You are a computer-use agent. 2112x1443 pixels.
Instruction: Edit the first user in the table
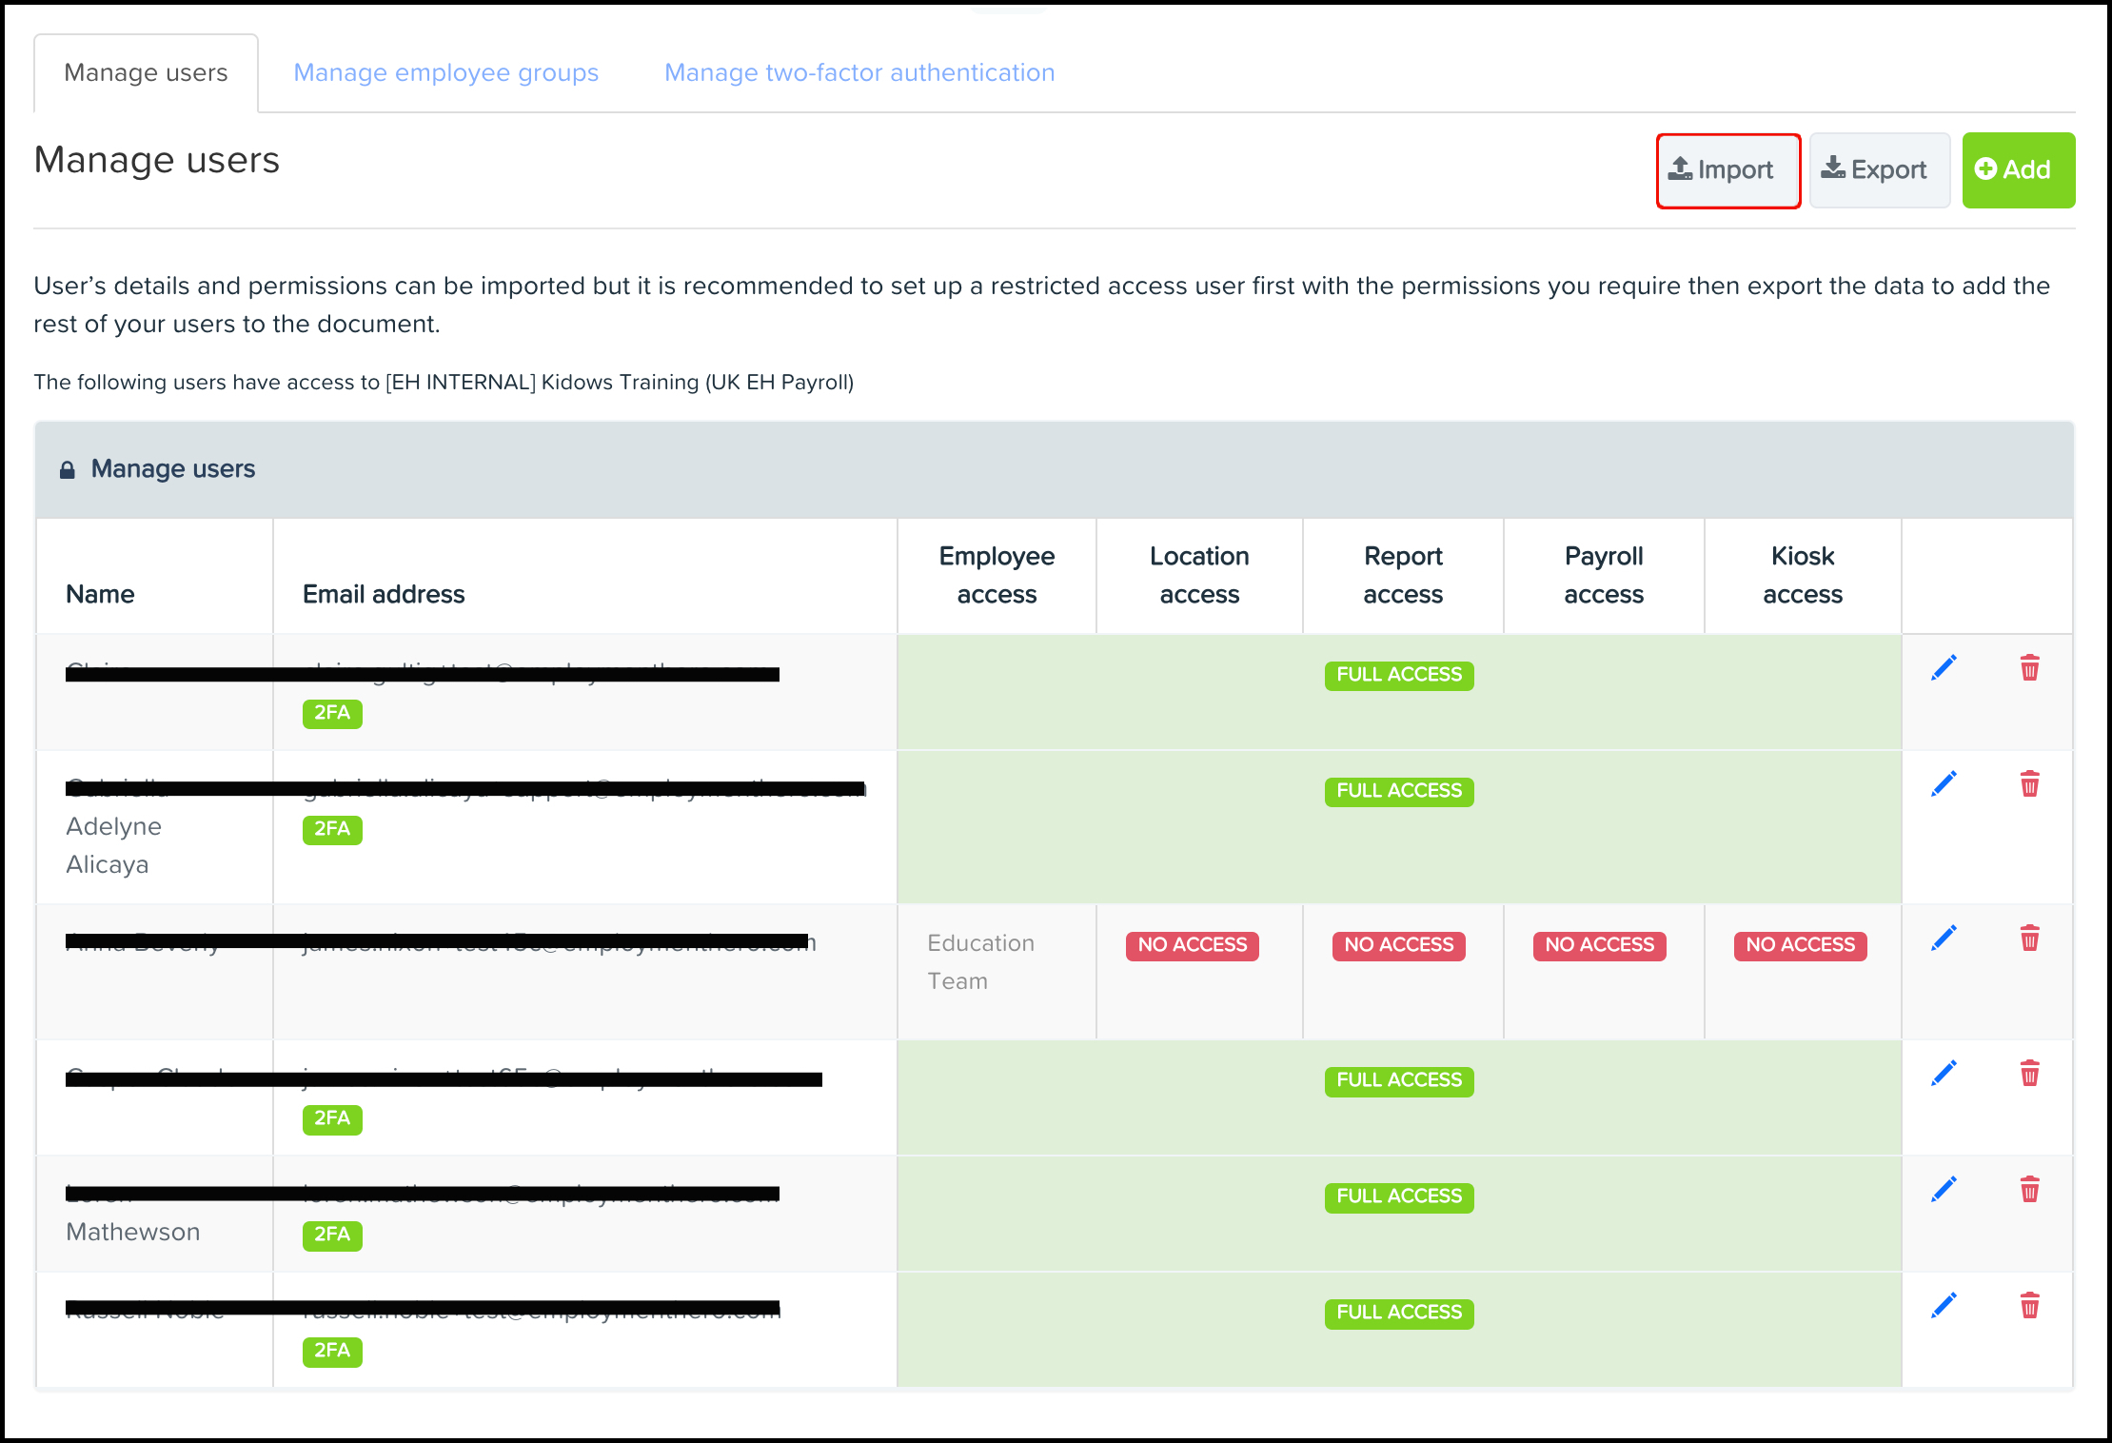[x=1944, y=667]
